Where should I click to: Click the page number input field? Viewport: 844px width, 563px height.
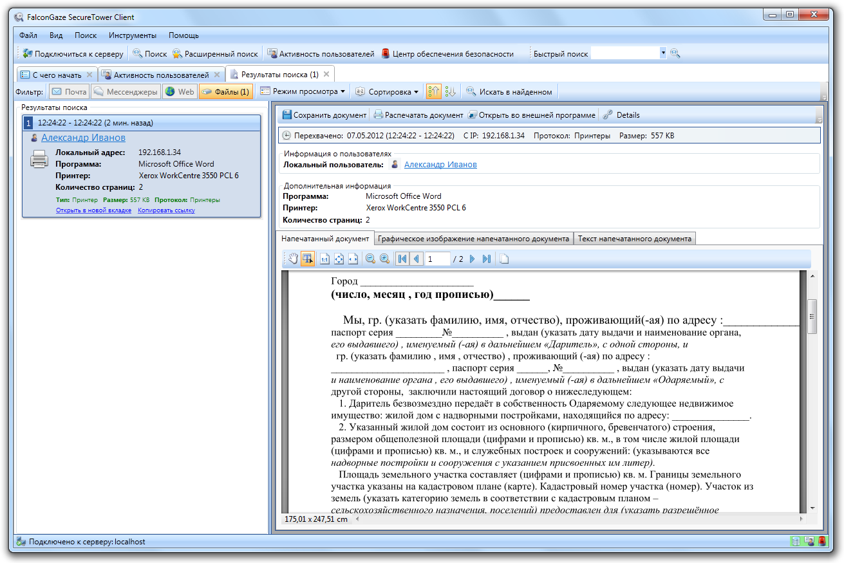click(x=437, y=259)
